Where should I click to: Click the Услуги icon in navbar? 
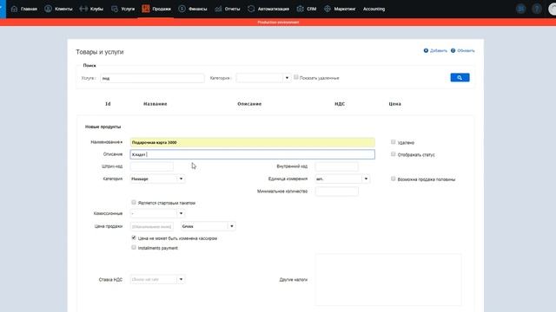(x=115, y=9)
